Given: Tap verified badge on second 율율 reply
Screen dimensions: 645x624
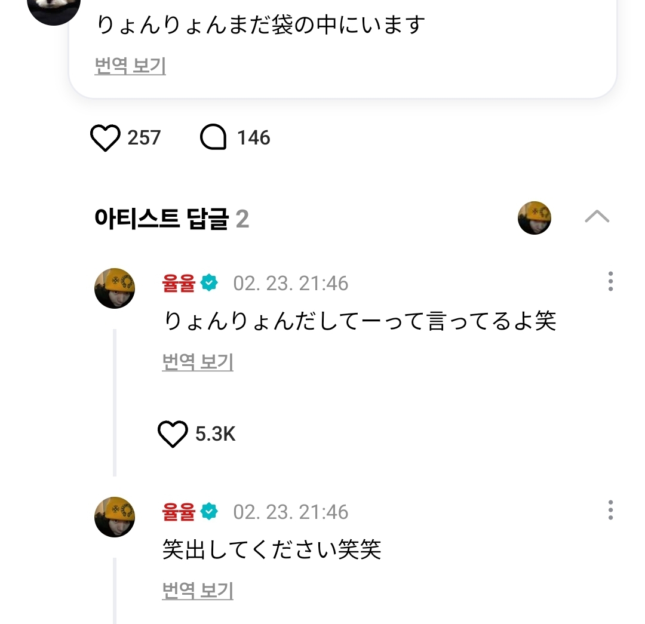Looking at the screenshot, I should pyautogui.click(x=209, y=512).
